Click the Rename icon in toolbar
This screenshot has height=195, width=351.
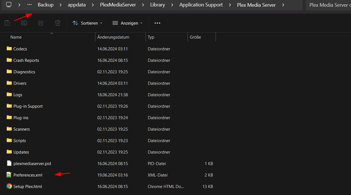24,23
